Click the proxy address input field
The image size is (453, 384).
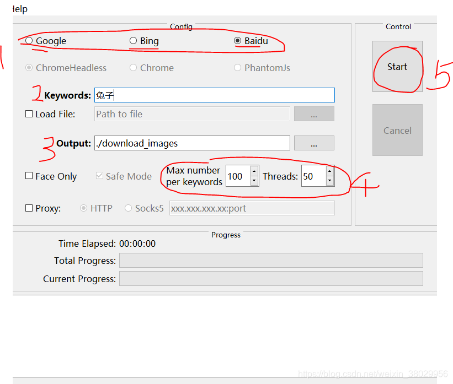252,208
